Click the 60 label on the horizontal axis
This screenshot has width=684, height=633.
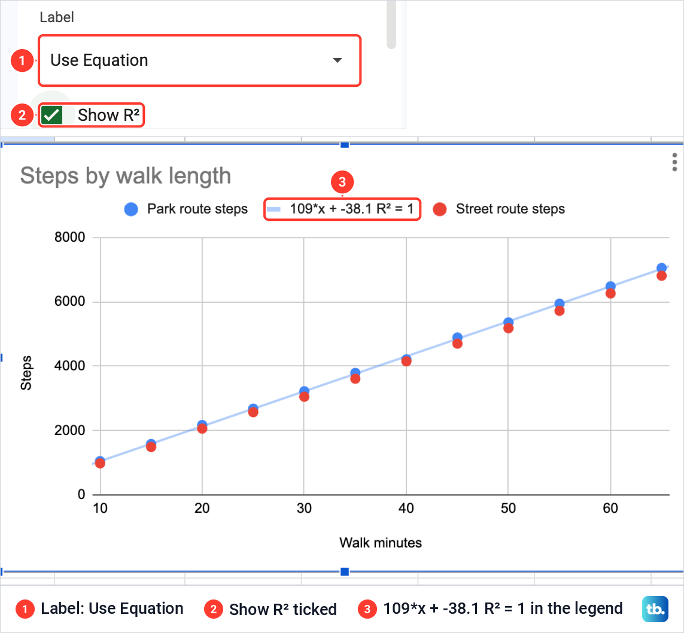(610, 508)
